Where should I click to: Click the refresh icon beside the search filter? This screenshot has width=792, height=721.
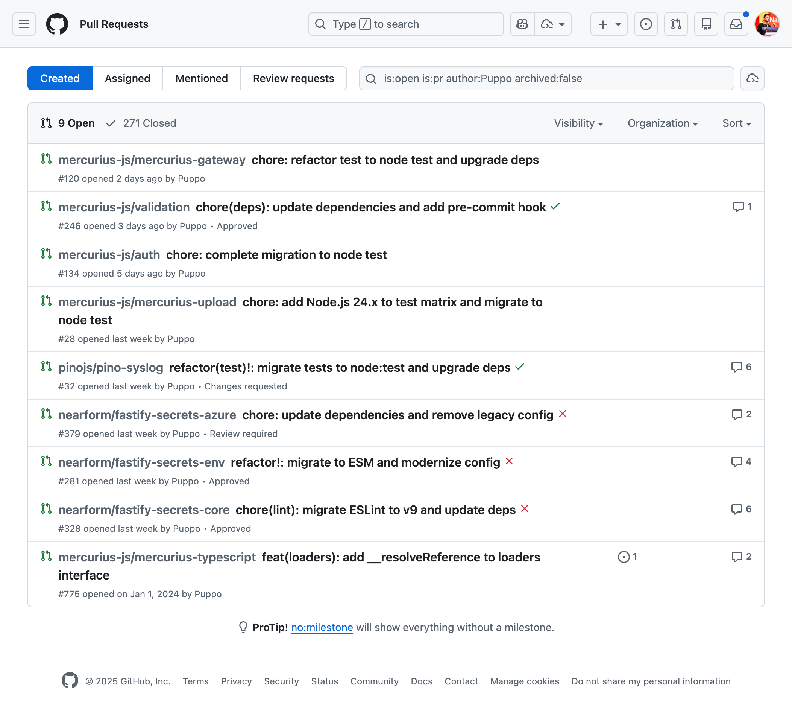(x=752, y=78)
